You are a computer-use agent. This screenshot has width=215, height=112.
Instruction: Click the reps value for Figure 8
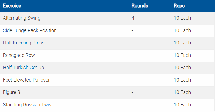[182, 92]
